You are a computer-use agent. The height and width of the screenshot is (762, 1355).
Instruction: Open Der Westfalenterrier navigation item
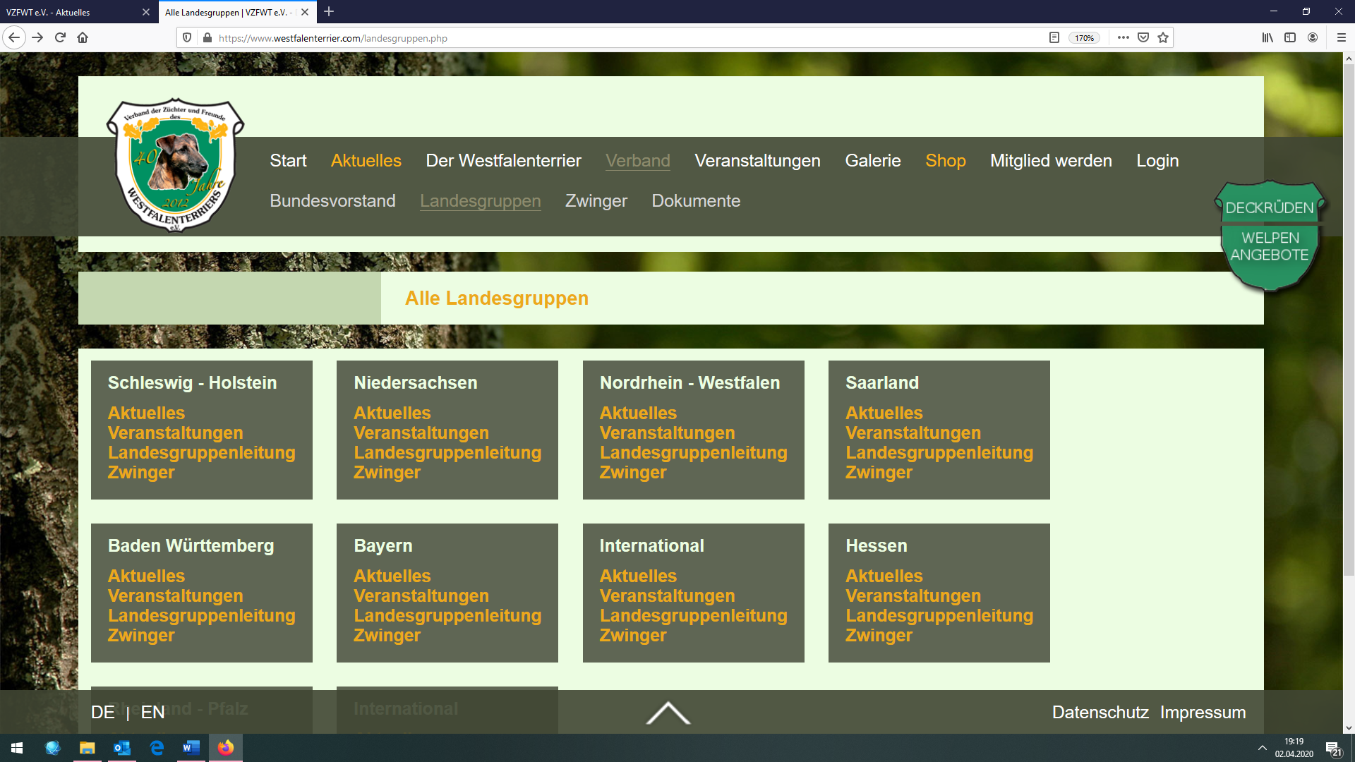pos(503,161)
